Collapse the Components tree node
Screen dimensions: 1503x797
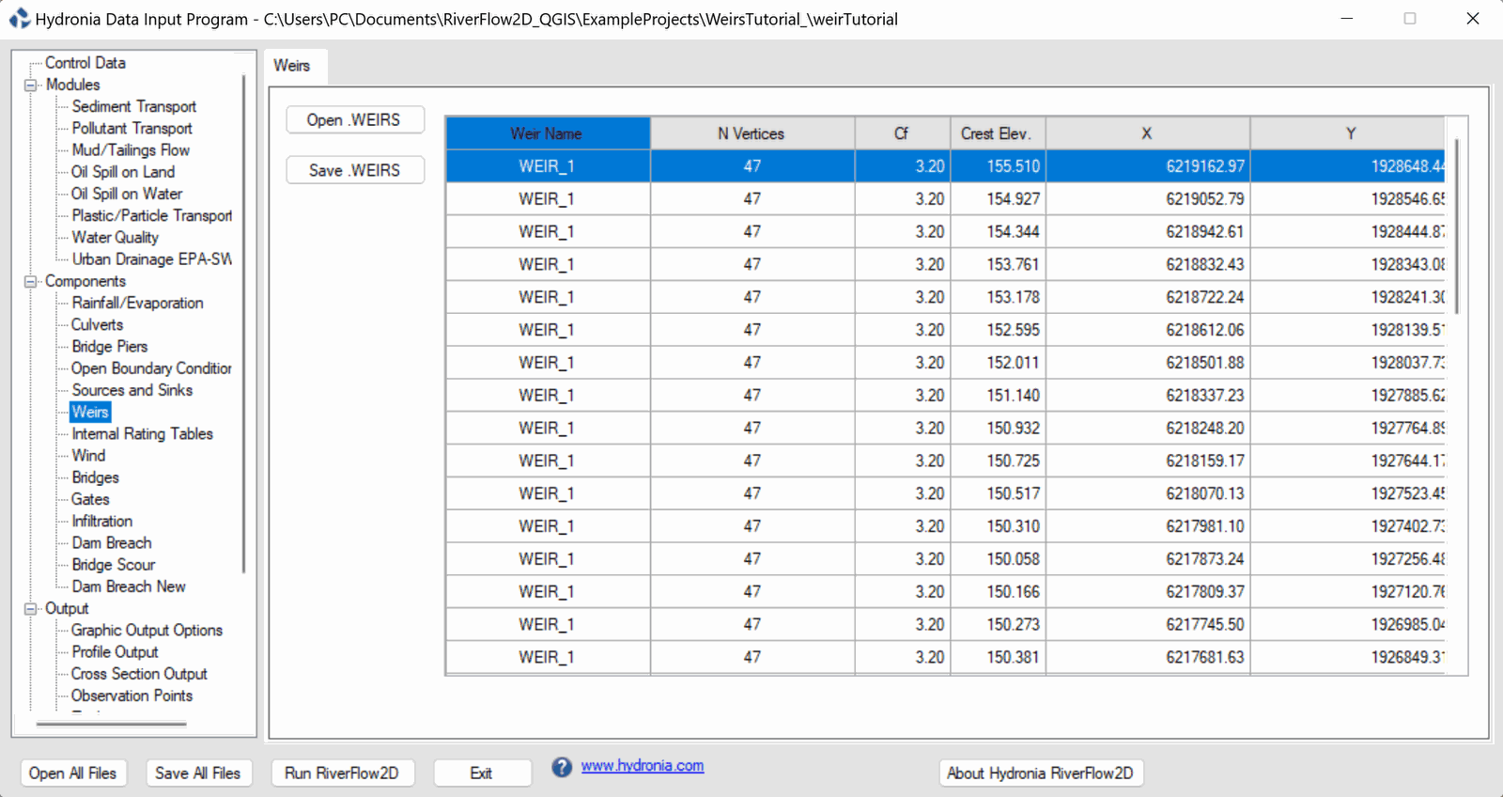pyautogui.click(x=31, y=281)
